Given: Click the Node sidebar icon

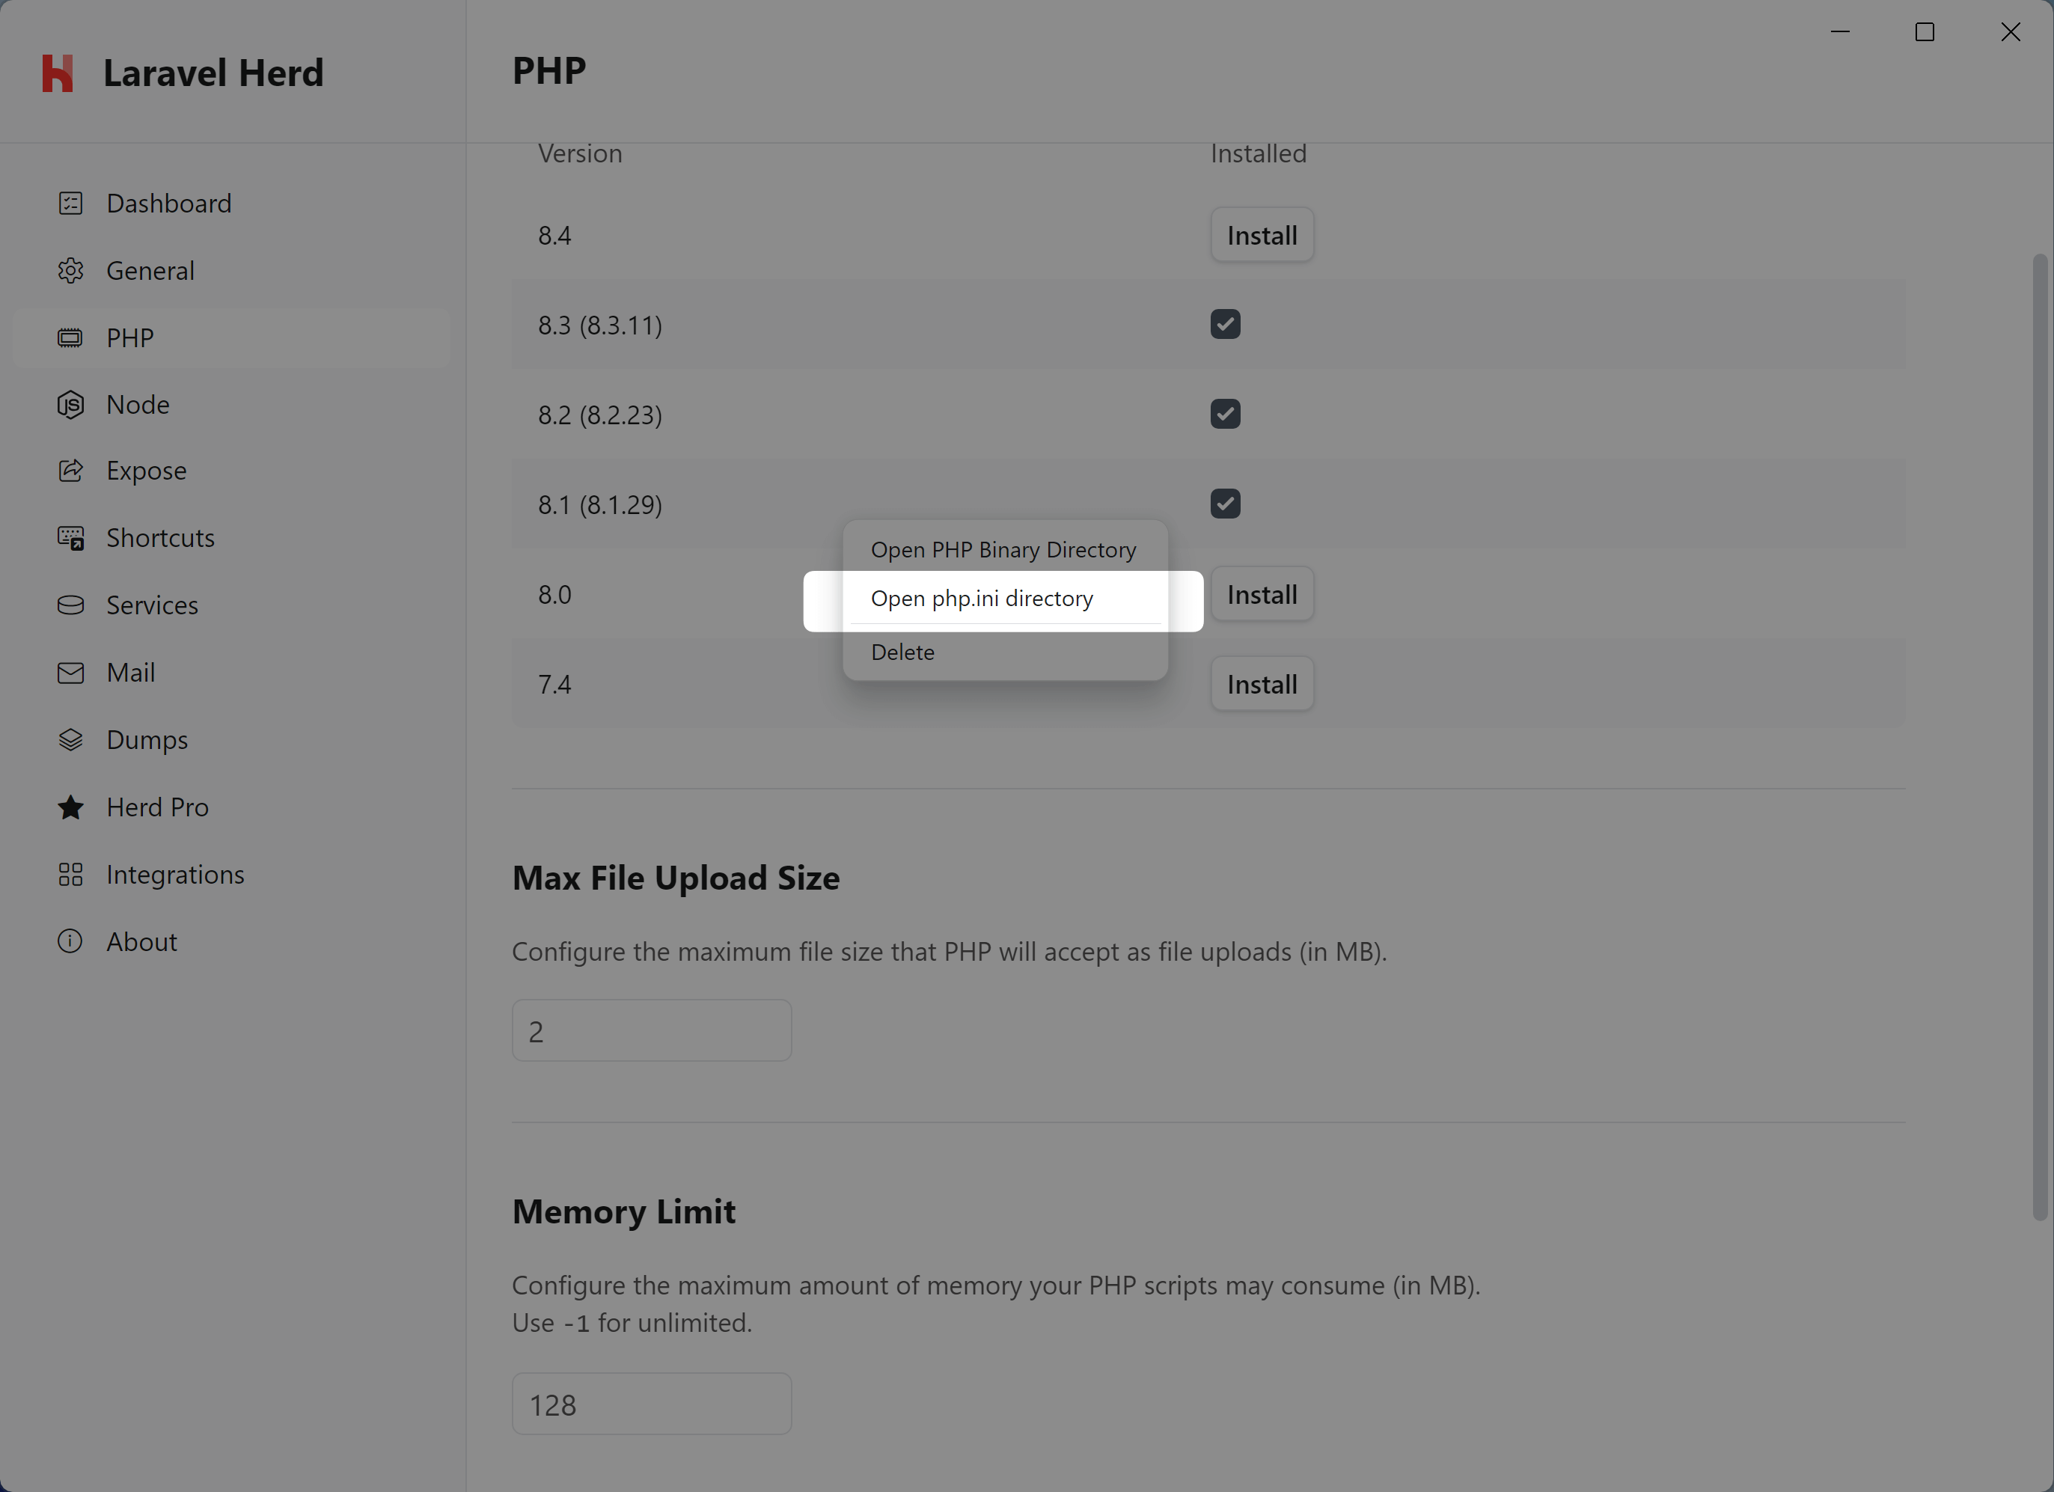Looking at the screenshot, I should [69, 403].
